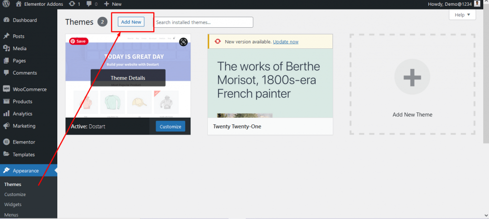Click the Marketing megaphone icon

[6, 126]
